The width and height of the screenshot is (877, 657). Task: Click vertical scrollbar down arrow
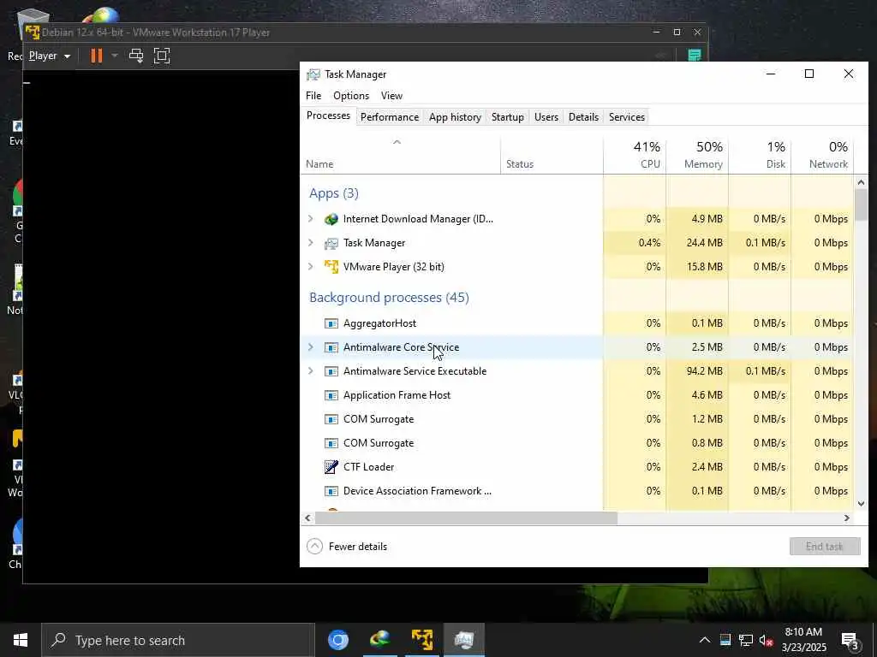pyautogui.click(x=861, y=503)
